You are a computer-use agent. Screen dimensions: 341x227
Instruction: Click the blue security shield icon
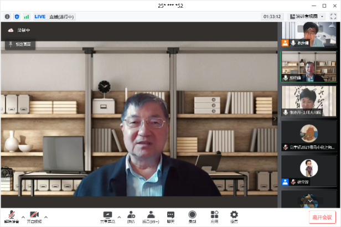click(x=17, y=17)
